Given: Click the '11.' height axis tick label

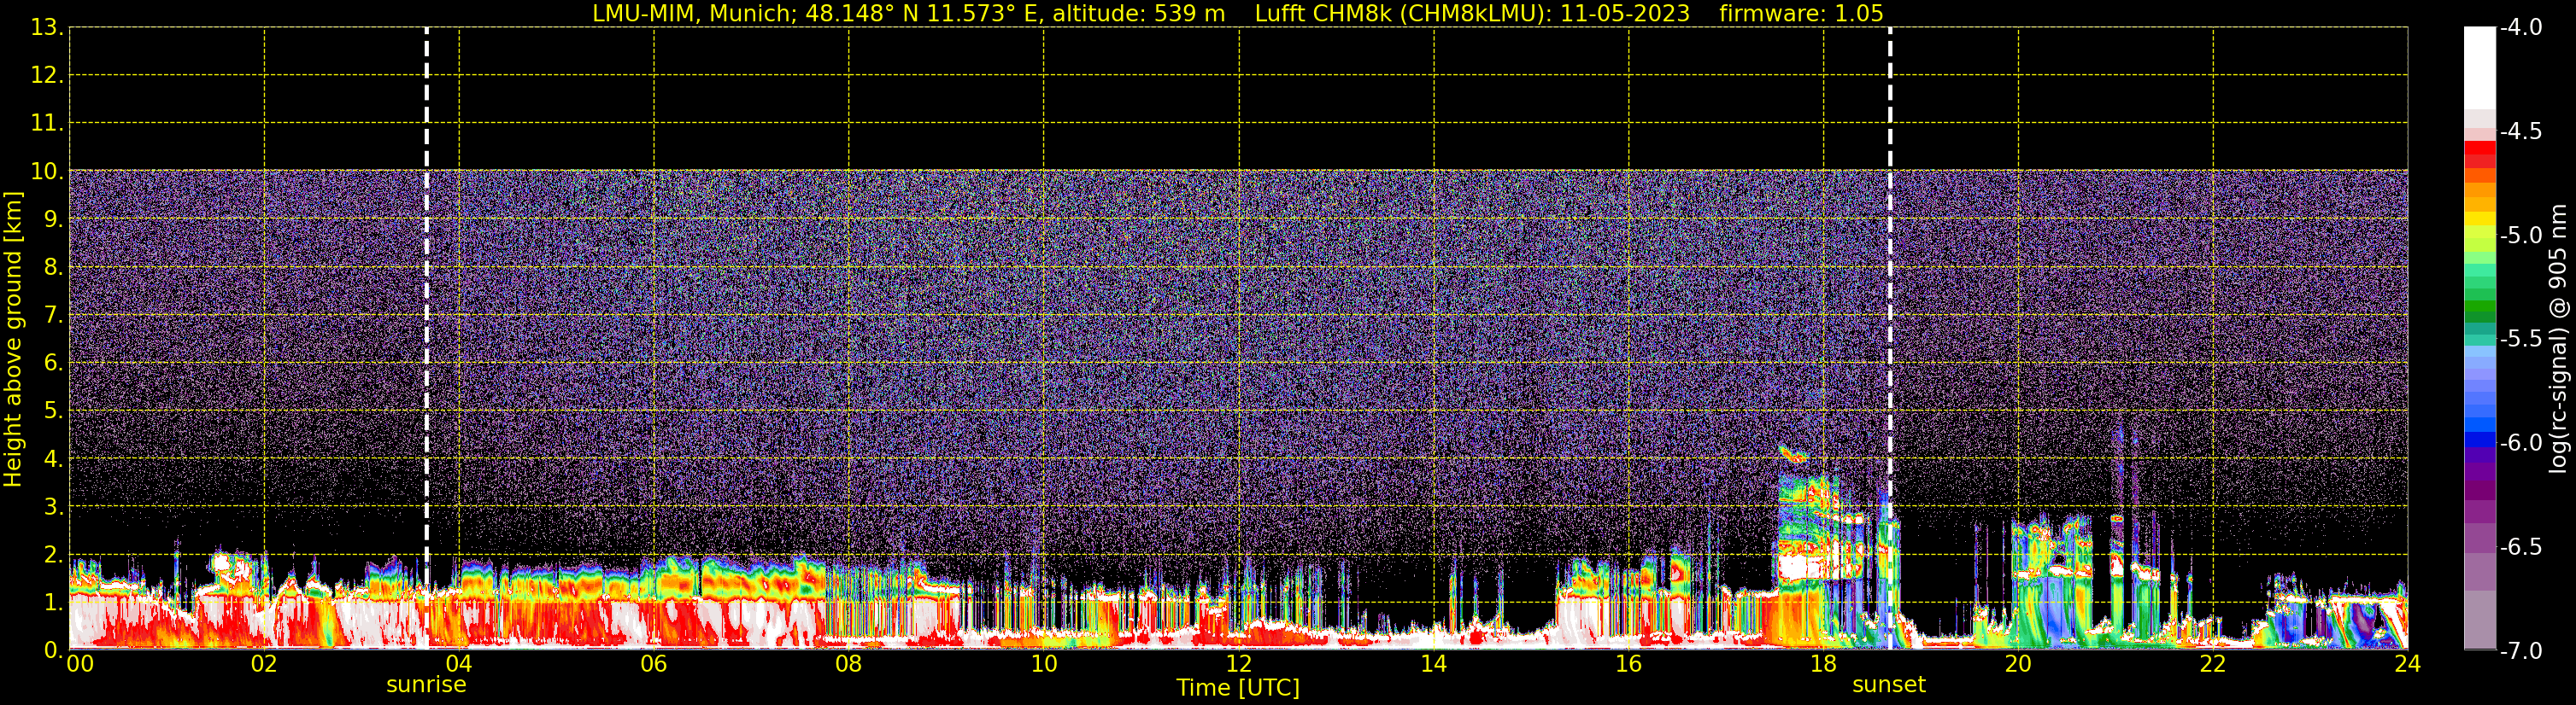Looking at the screenshot, I should pyautogui.click(x=47, y=124).
